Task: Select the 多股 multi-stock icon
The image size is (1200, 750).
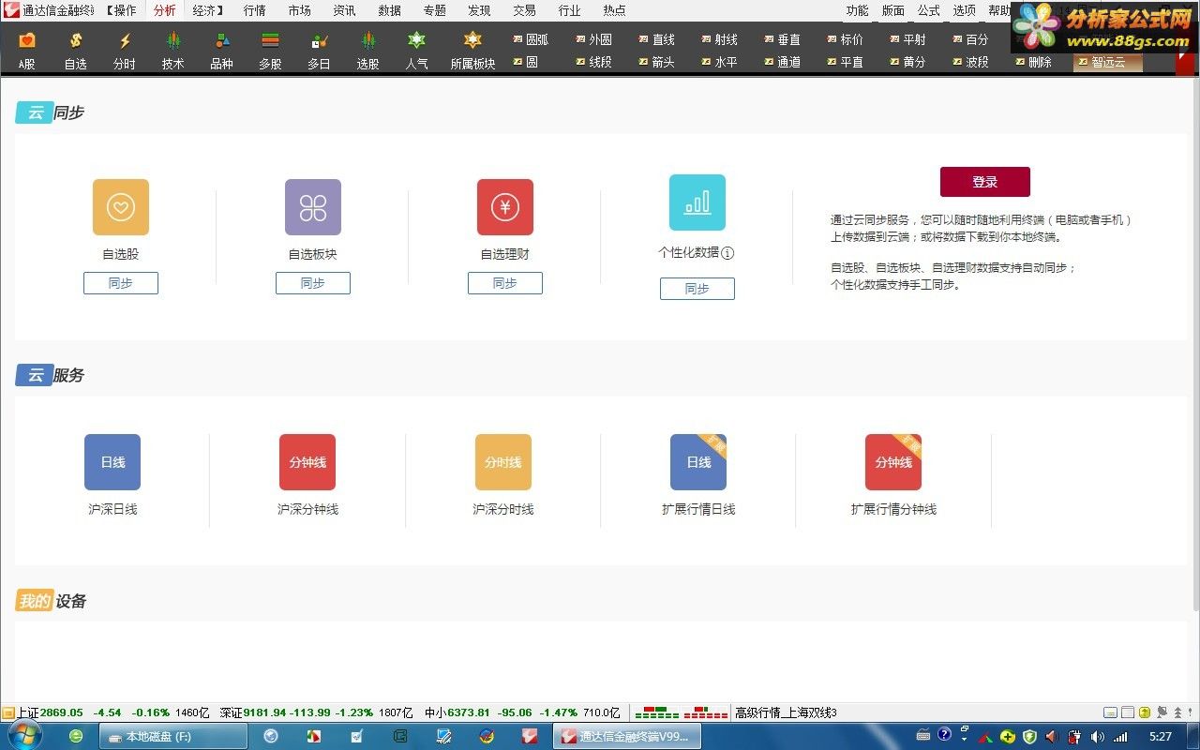Action: pyautogui.click(x=271, y=51)
